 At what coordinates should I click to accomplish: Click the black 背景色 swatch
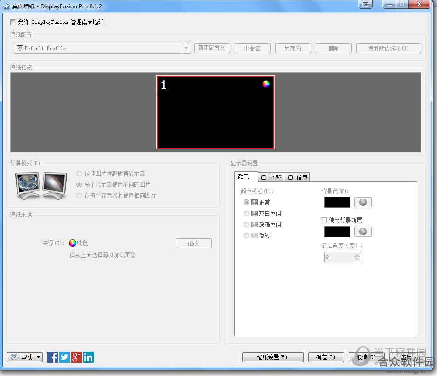pos(337,202)
